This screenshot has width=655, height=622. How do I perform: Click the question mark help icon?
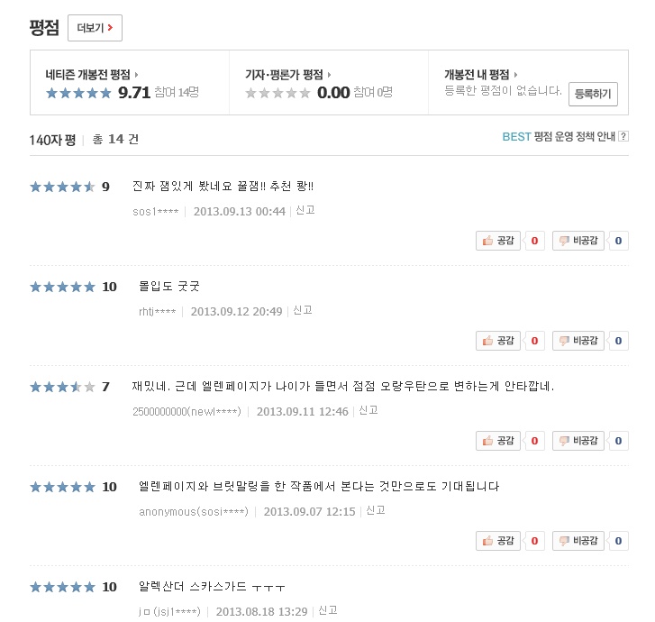623,137
